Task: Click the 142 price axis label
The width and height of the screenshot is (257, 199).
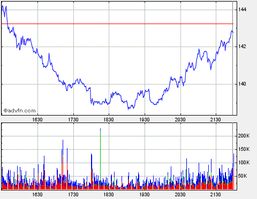Action: point(242,47)
